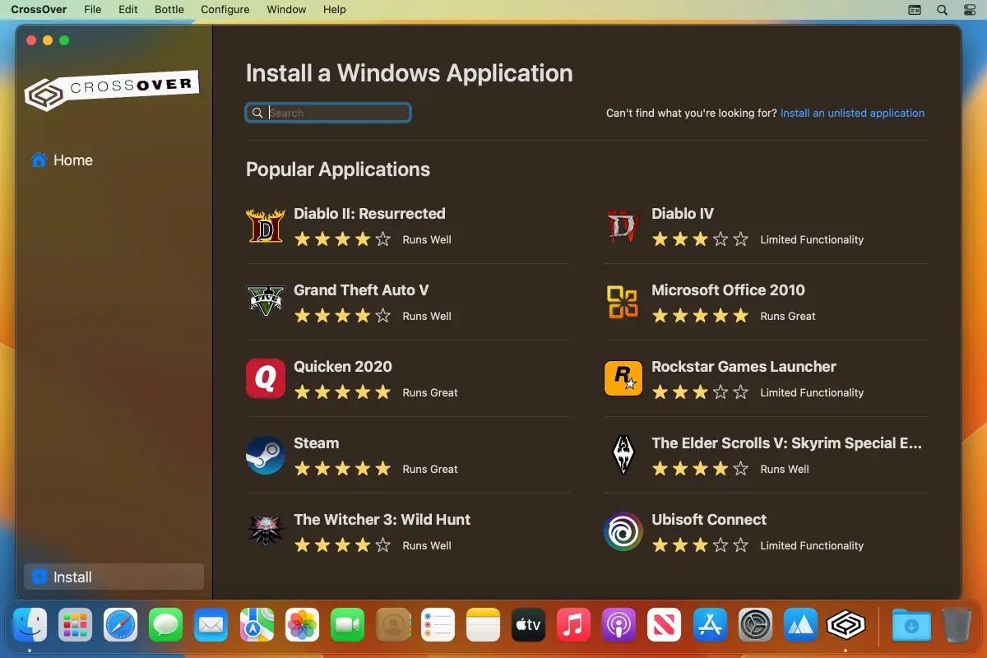Image resolution: width=987 pixels, height=658 pixels.
Task: Select the Diablo II: Resurrected title
Action: pos(369,213)
